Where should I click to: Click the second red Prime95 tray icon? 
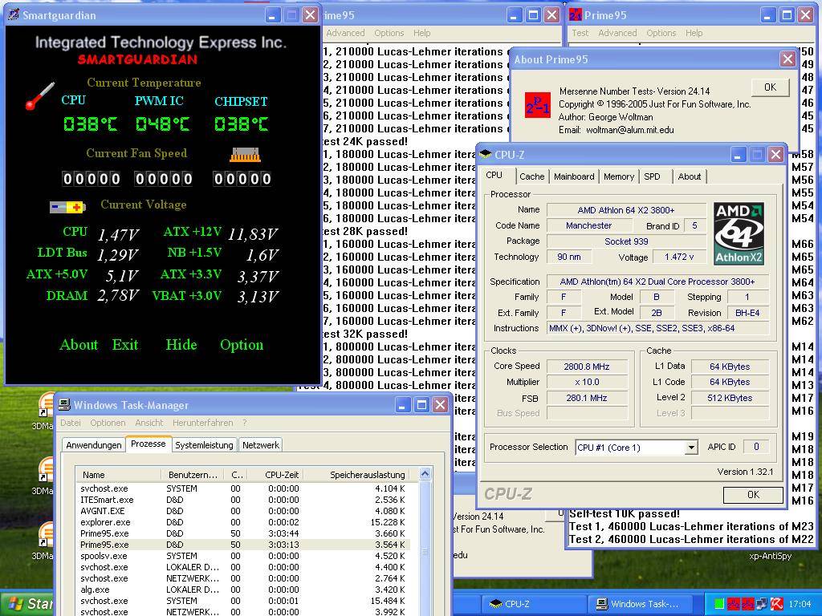[747, 604]
